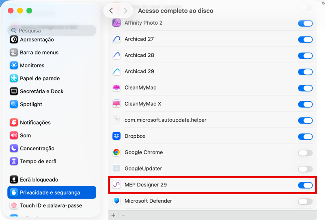The width and height of the screenshot is (325, 220).
Task: Click the Barra de menus sidebar icon
Action: click(x=14, y=52)
